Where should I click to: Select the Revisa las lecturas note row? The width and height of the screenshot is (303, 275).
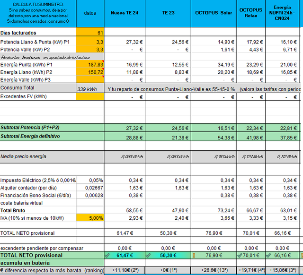[x=52, y=57]
